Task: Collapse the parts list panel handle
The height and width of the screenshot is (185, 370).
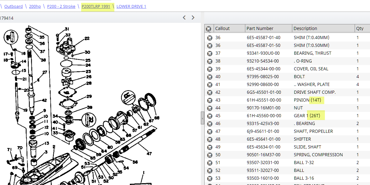Action: click(202, 118)
